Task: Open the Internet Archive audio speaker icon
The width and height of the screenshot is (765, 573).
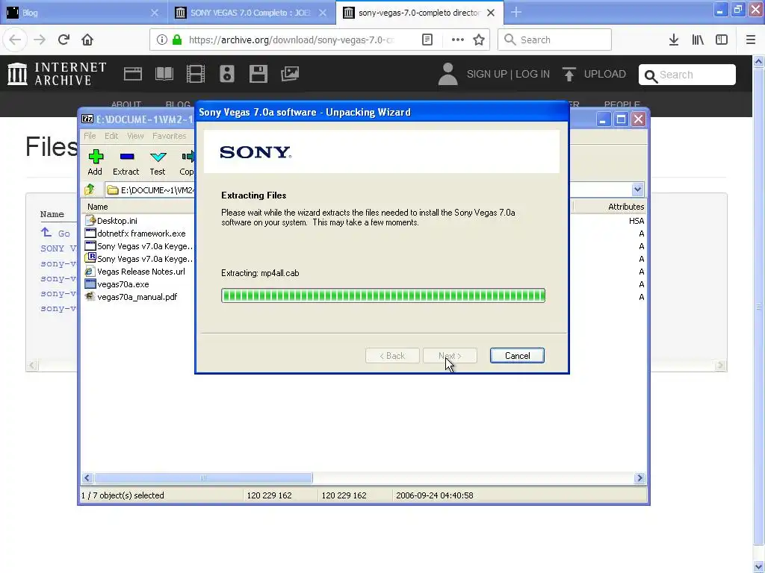Action: (x=227, y=74)
